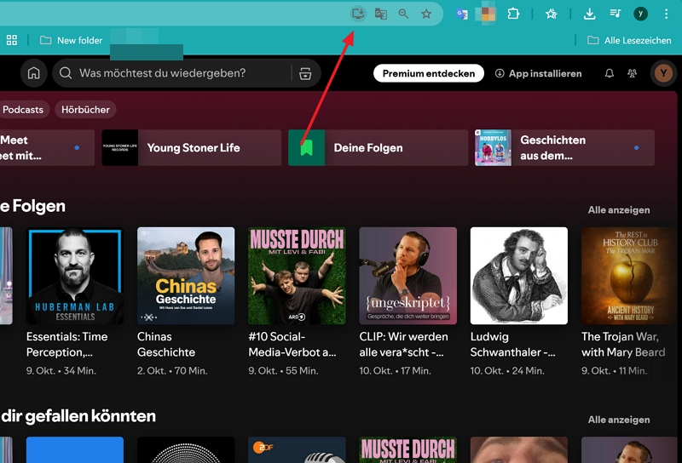Open the Chrome profile avatar 'y'
Image resolution: width=682 pixels, height=463 pixels.
tap(641, 14)
